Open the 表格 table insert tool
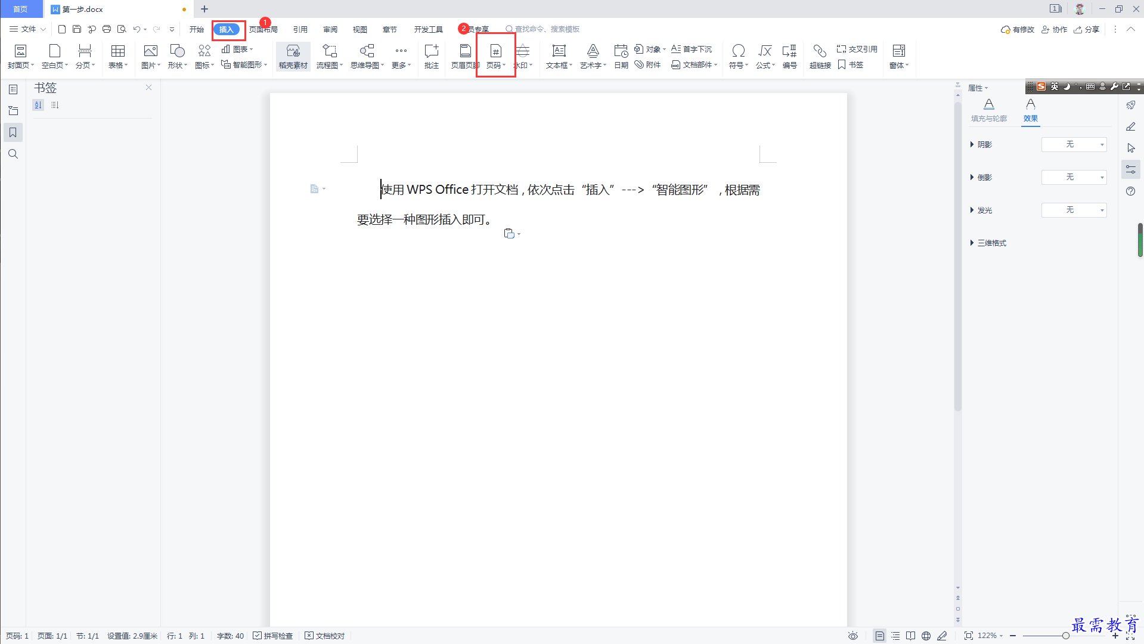The image size is (1144, 644). tap(118, 57)
